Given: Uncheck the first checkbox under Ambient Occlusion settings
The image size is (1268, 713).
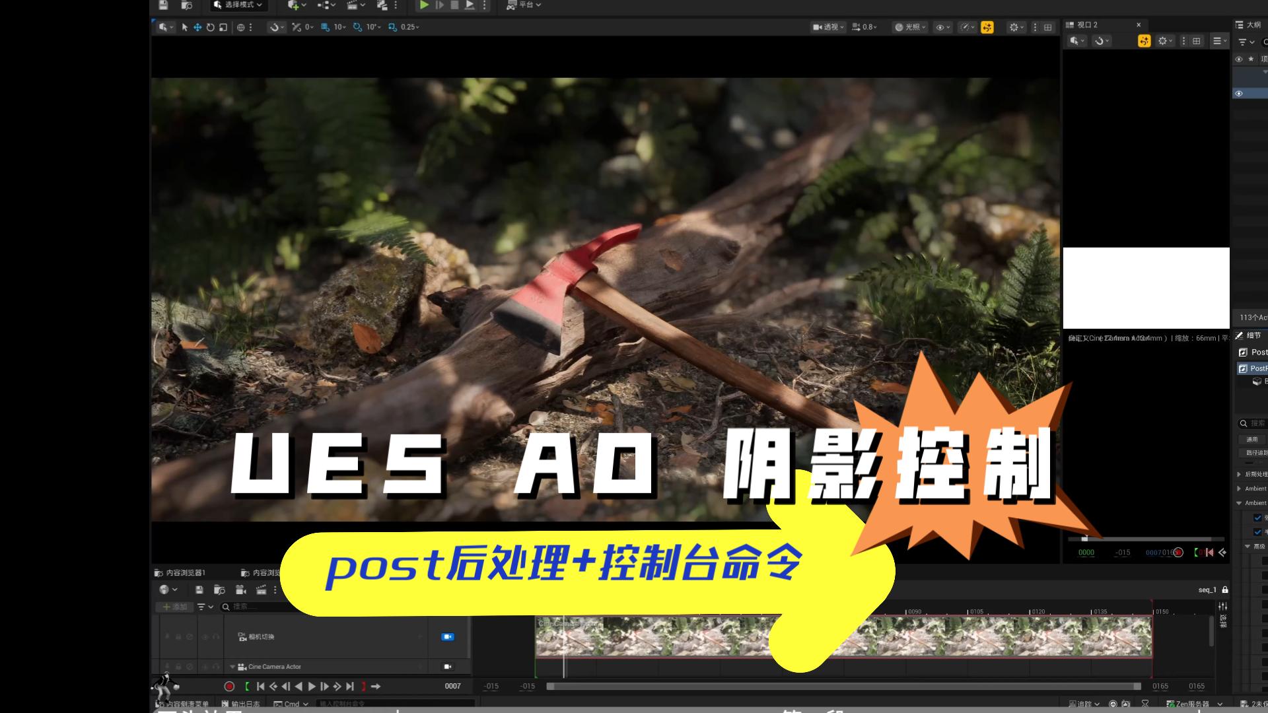Looking at the screenshot, I should click(1257, 518).
